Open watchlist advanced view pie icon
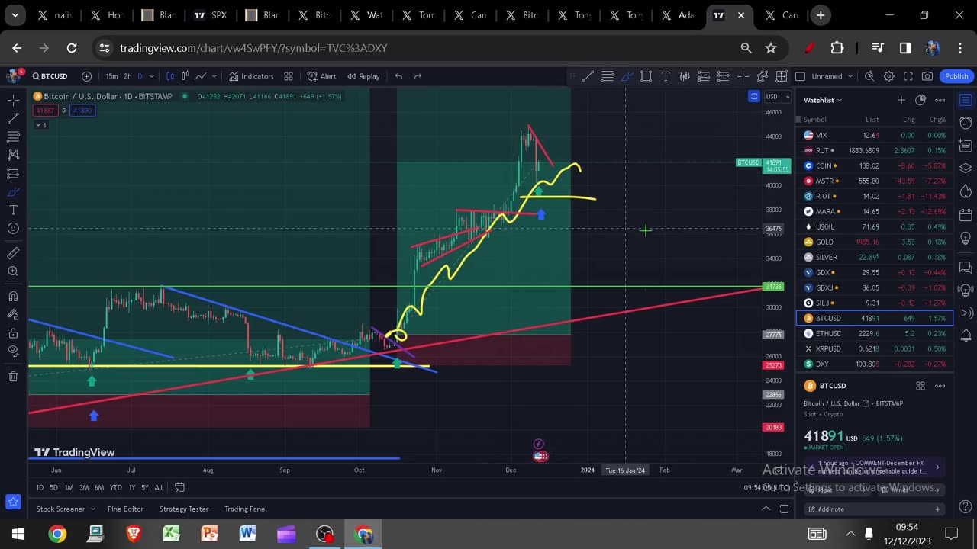 [921, 100]
